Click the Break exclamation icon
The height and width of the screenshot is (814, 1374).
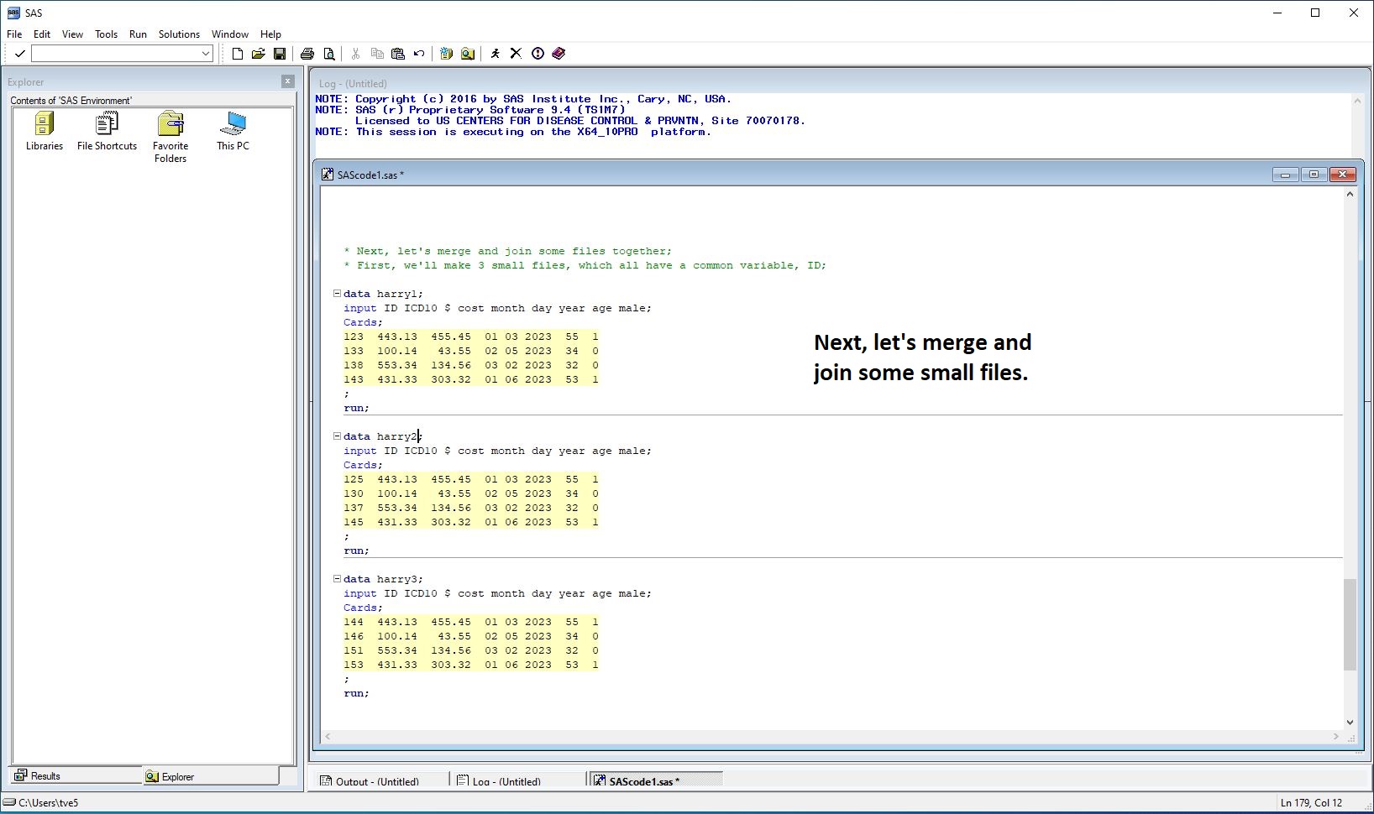click(x=538, y=54)
